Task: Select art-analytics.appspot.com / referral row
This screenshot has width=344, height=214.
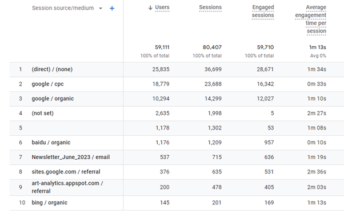Action: point(177,187)
